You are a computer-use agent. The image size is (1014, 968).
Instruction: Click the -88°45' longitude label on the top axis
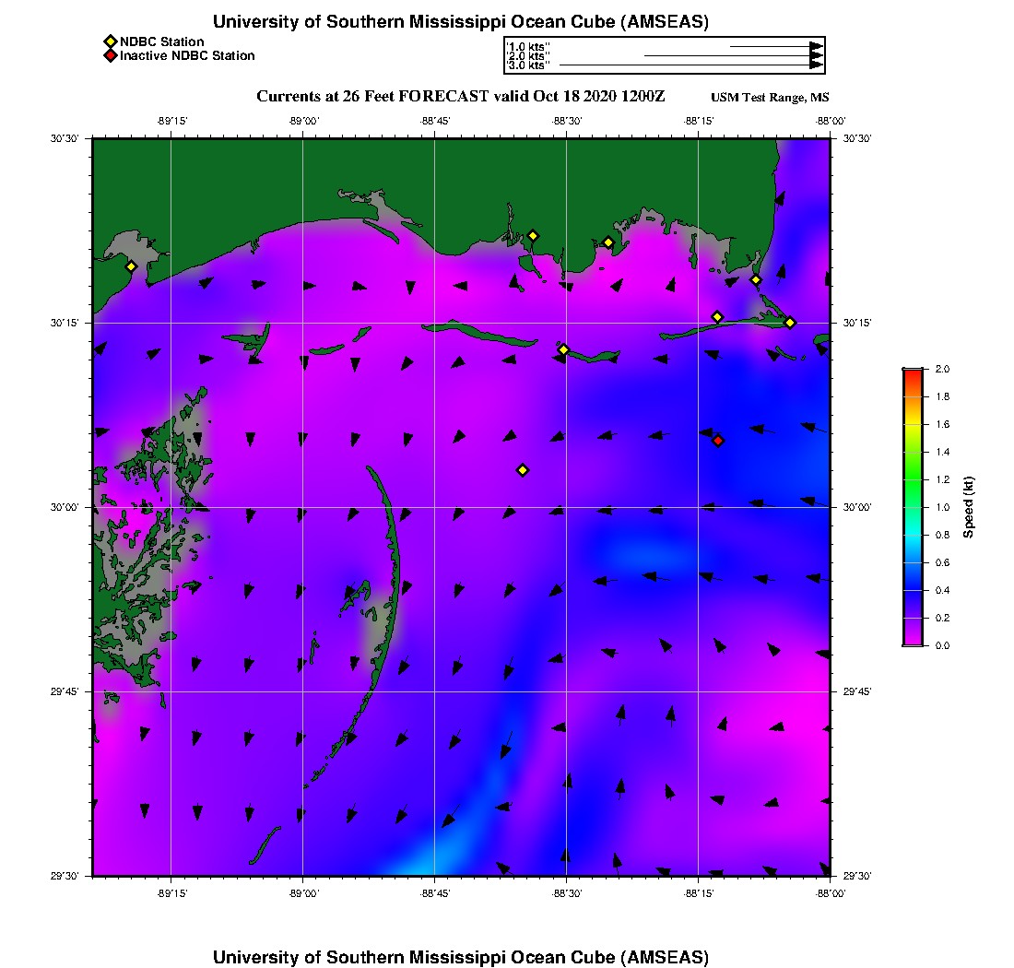point(434,121)
